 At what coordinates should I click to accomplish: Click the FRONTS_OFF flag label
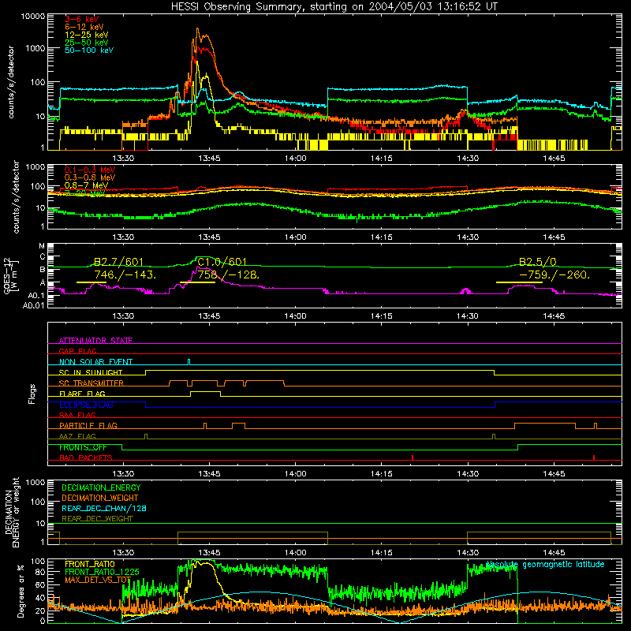point(83,447)
